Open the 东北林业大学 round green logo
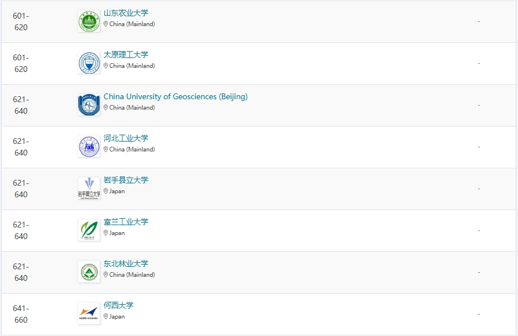This screenshot has height=336, width=518. point(89,272)
